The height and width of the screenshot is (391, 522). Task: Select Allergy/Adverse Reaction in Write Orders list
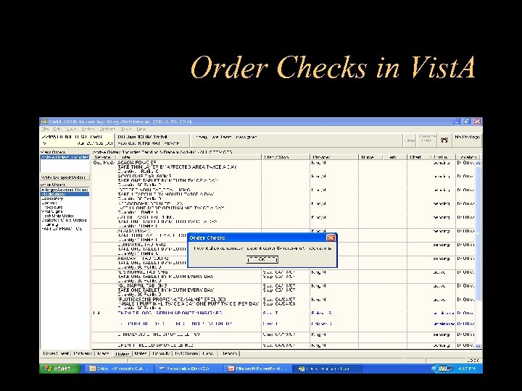[x=65, y=190]
